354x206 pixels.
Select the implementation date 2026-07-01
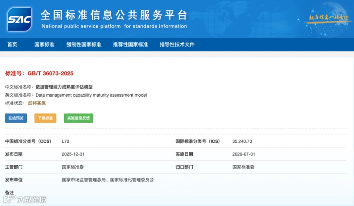[x=243, y=154]
